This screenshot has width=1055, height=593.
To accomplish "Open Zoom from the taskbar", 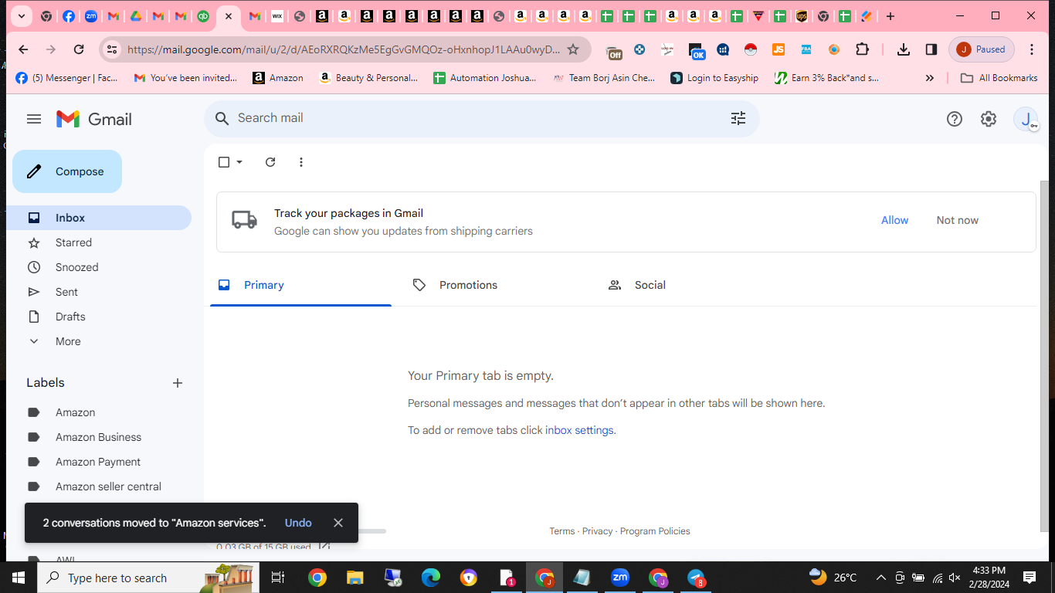I will coord(620,578).
